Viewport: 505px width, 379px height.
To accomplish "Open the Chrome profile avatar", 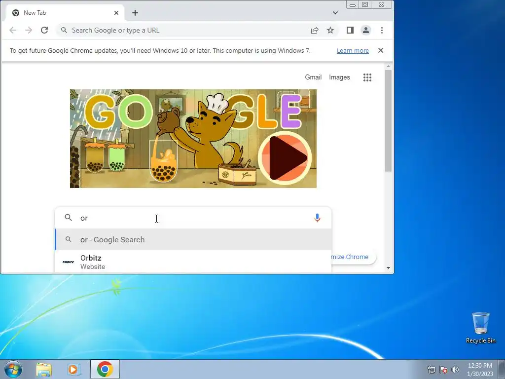I will click(366, 30).
